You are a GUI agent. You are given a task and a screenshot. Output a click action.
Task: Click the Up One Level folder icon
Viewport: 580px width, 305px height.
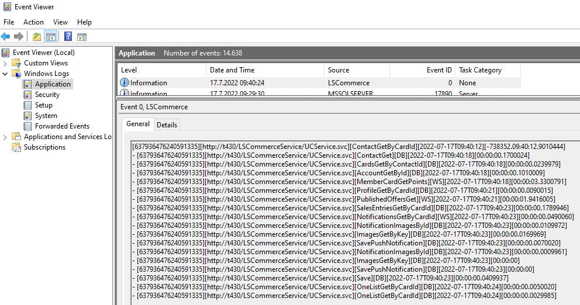tap(37, 37)
